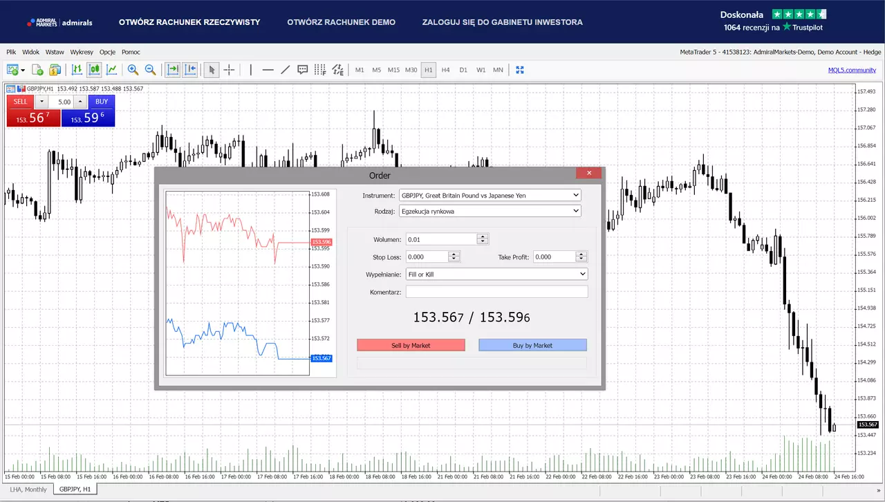Set timeframe to W1

coord(481,70)
